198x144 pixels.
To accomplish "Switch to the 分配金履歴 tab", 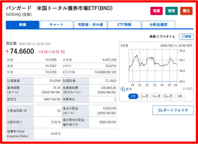I will click(x=158, y=24).
